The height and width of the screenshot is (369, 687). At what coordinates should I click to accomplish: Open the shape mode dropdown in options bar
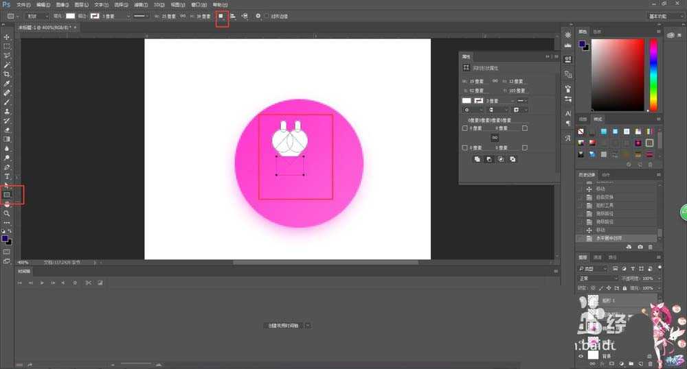[x=36, y=16]
